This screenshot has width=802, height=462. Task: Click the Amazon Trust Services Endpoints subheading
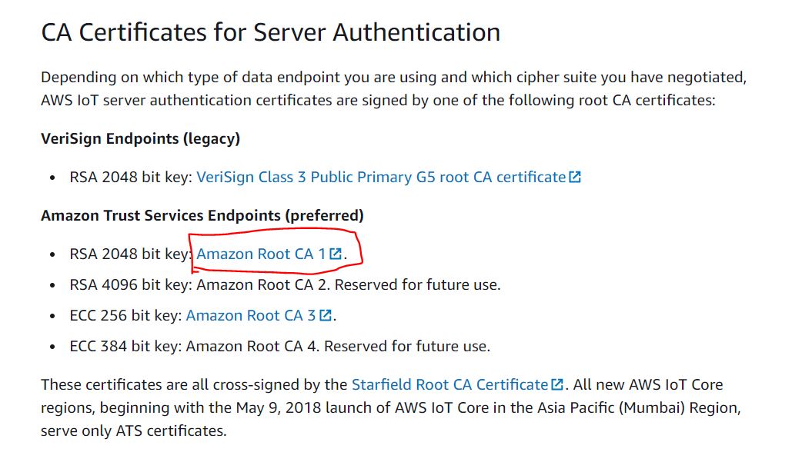[202, 215]
